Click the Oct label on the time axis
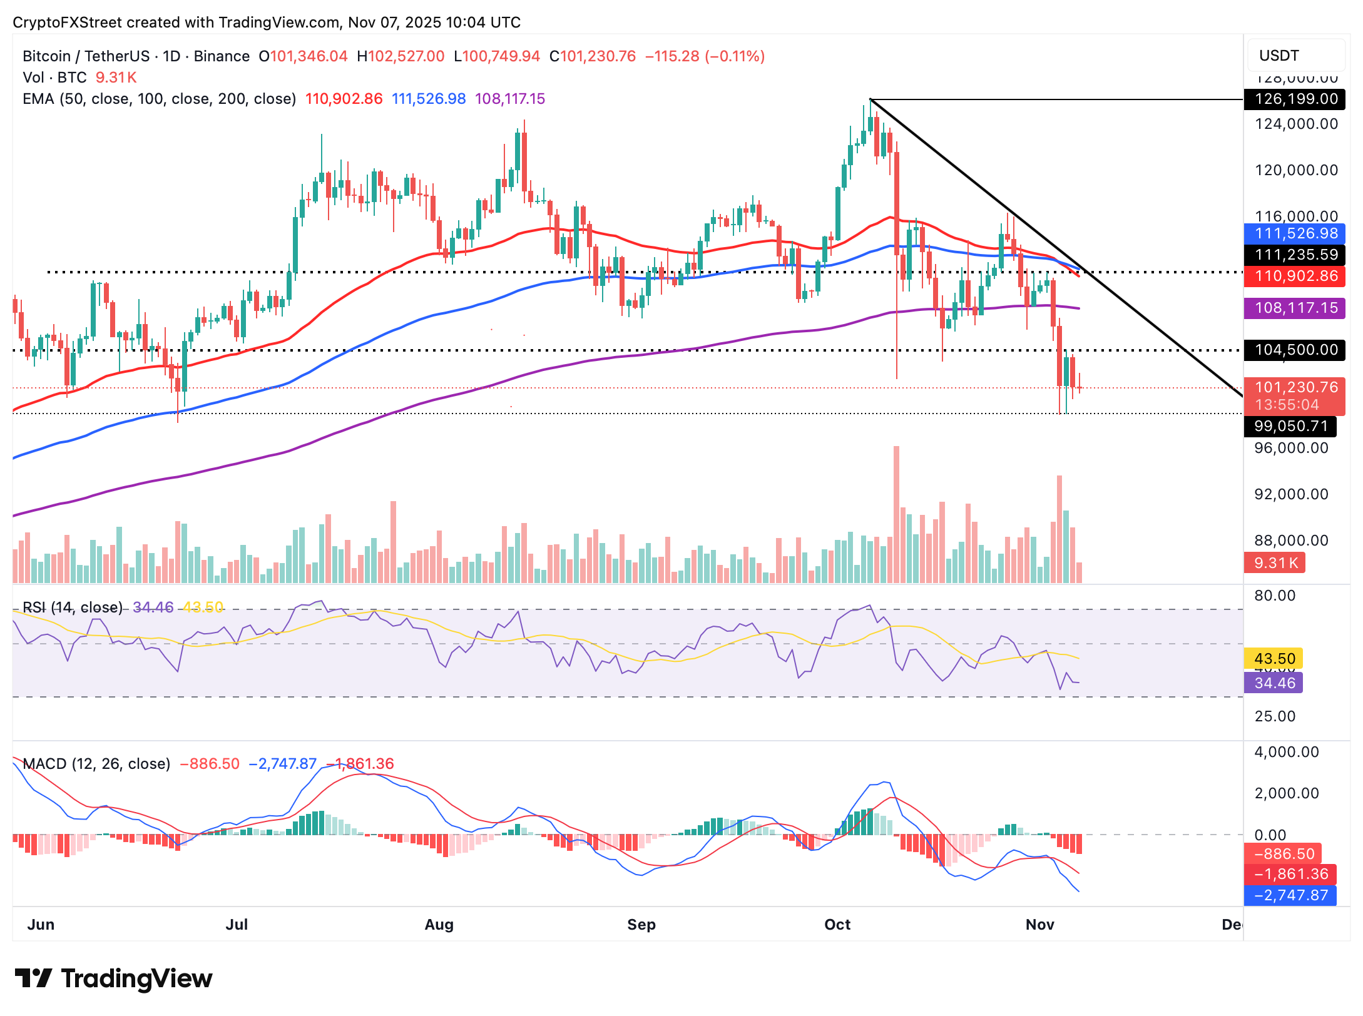 tap(837, 924)
